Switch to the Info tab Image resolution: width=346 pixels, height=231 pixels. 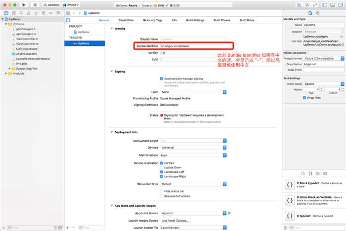click(174, 20)
